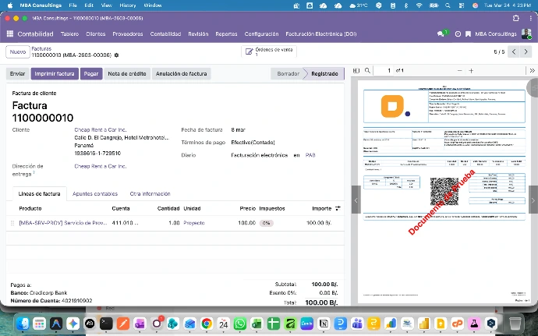Image resolution: width=538 pixels, height=336 pixels.
Task: Open the Reportes menu
Action: (226, 34)
